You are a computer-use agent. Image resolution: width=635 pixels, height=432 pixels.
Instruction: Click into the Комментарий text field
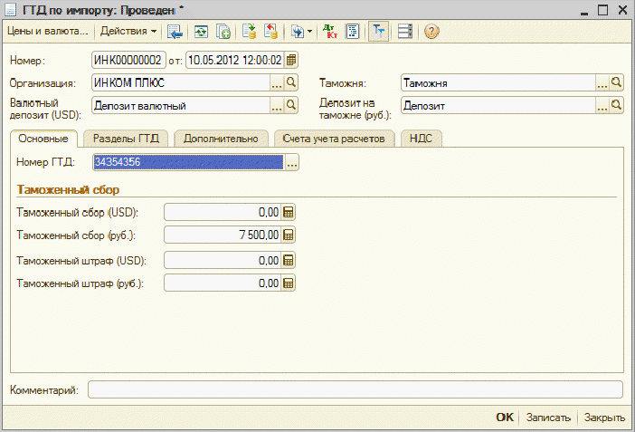pyautogui.click(x=355, y=389)
